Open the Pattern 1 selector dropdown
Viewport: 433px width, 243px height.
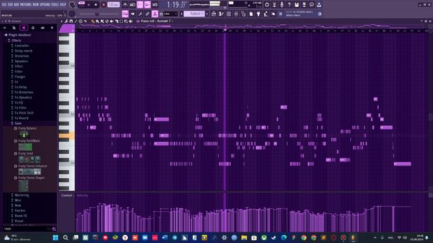194,13
